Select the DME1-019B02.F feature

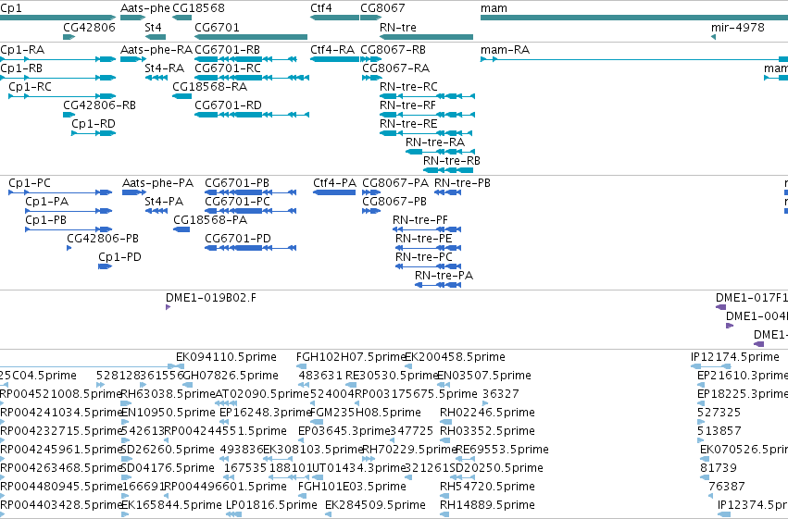[x=169, y=307]
